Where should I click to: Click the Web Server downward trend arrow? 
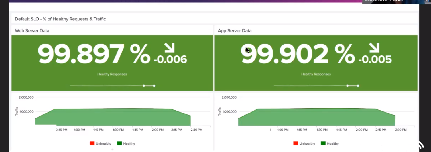[x=169, y=48]
